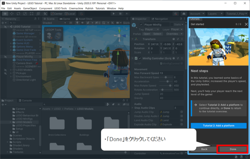
Task: Open the Cinemachine menu
Action: coord(76,8)
